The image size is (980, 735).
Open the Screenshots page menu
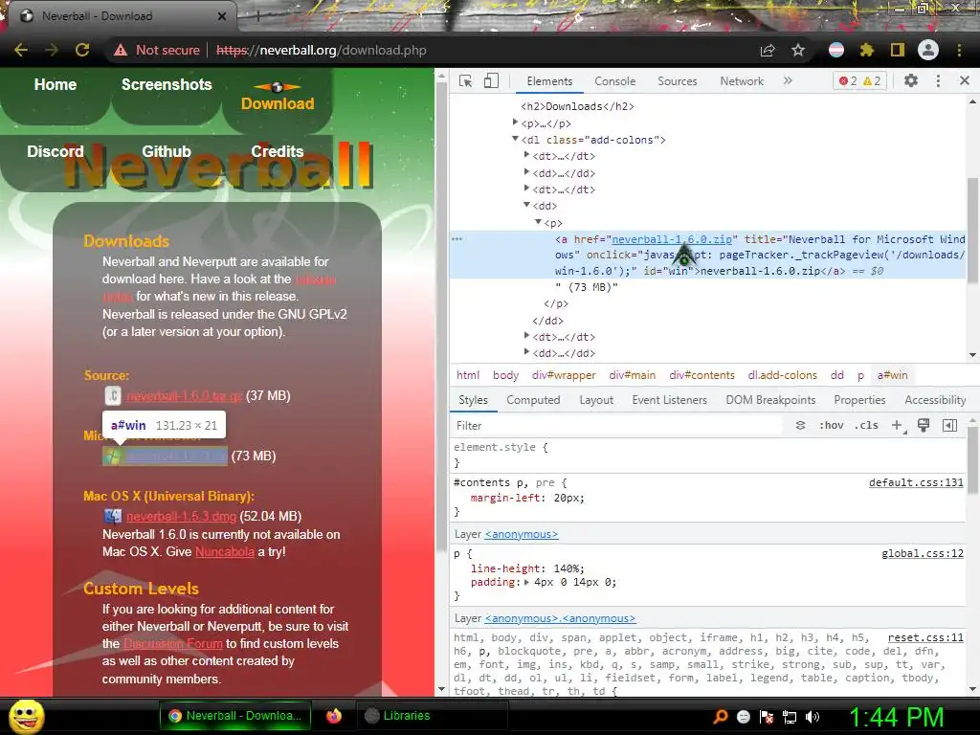tap(167, 85)
